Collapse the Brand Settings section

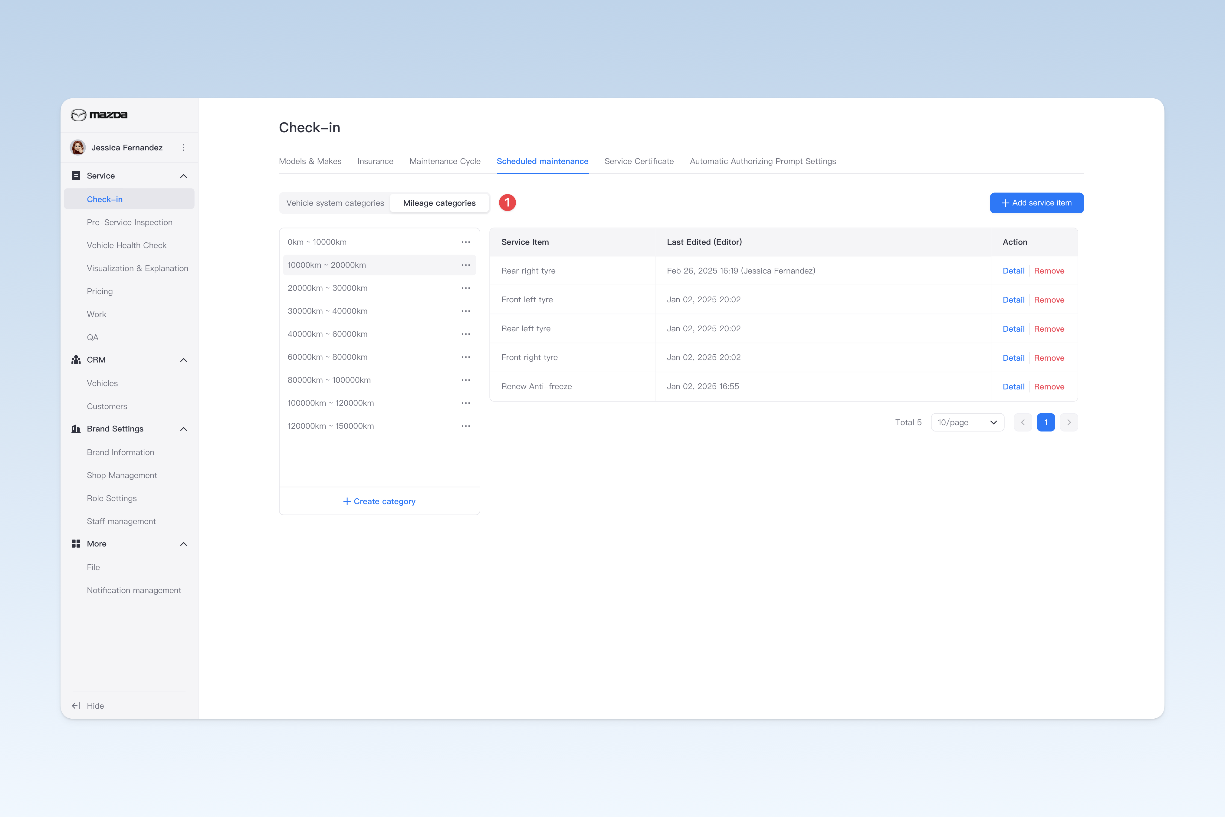pyautogui.click(x=183, y=429)
